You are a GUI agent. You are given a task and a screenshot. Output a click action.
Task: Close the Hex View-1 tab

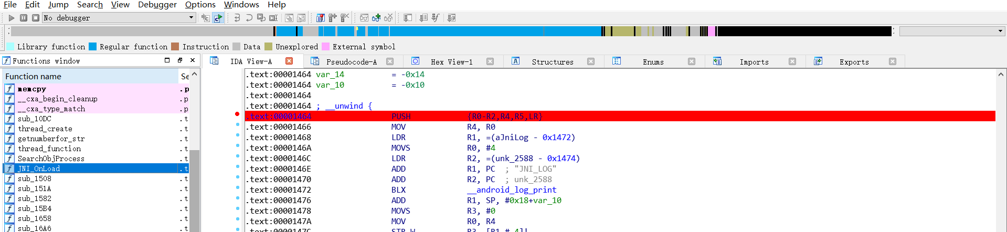[490, 61]
